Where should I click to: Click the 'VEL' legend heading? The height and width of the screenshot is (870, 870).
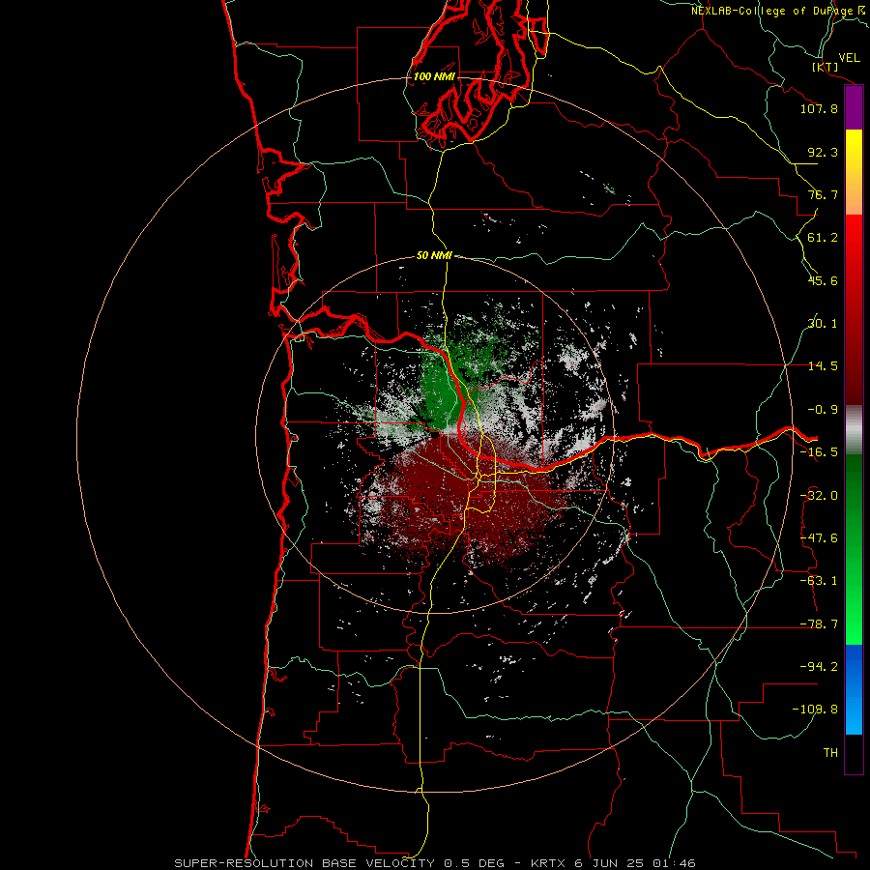849,58
